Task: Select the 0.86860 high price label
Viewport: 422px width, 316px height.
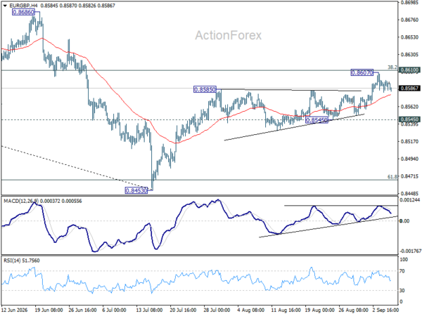Action: (x=23, y=12)
